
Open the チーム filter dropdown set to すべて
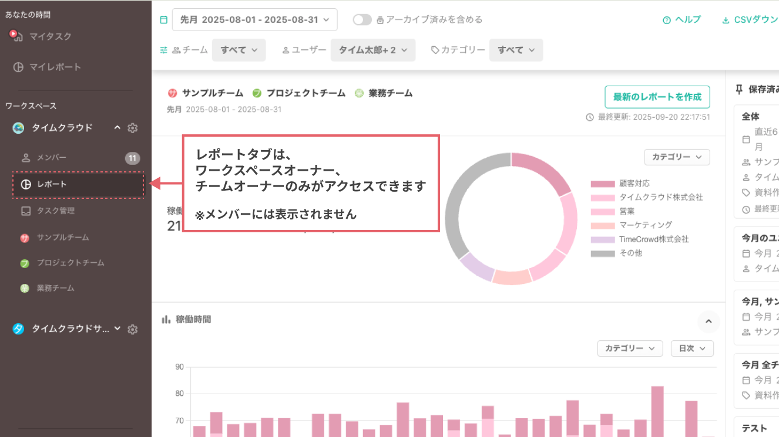click(x=239, y=50)
